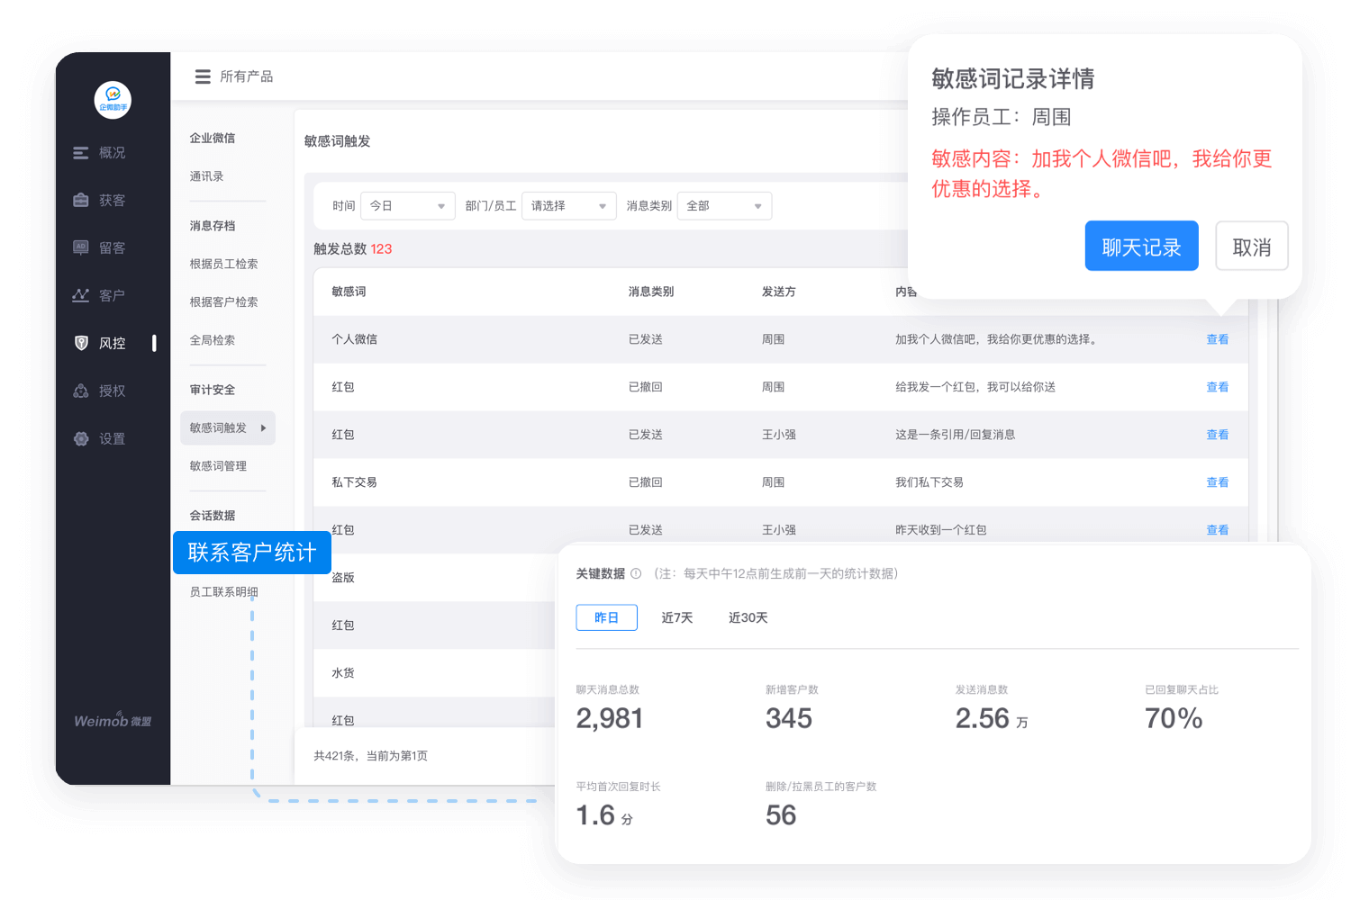The width and height of the screenshot is (1369, 900).
Task: Click the info icon next to 关键数据
Action: (637, 573)
